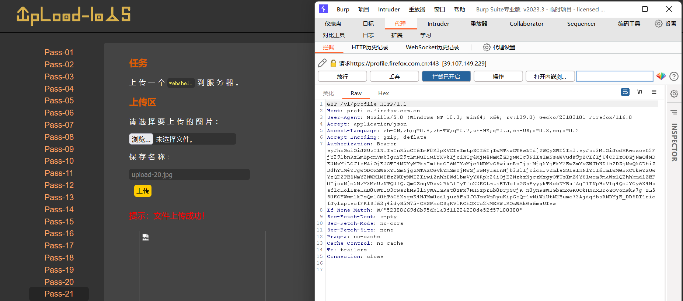Open the 项目 menu
This screenshot has height=301, width=683.
point(363,9)
